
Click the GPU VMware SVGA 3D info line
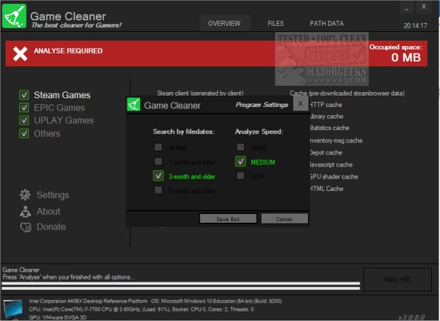click(x=58, y=318)
